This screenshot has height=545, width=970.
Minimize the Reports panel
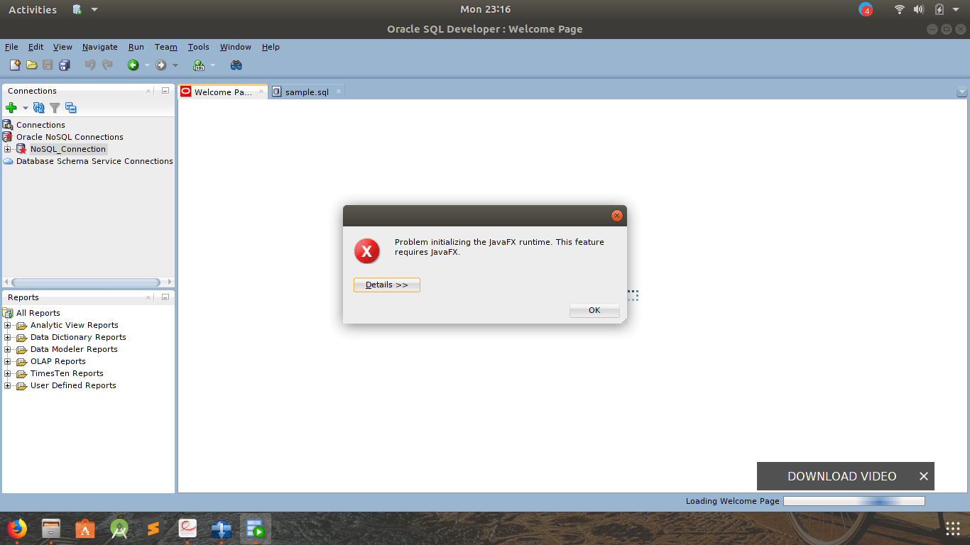point(165,297)
